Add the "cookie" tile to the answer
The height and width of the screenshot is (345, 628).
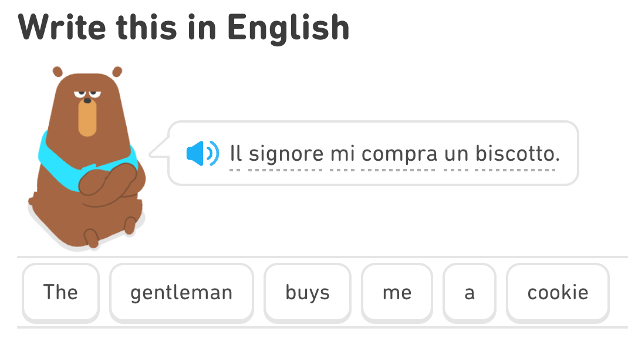pyautogui.click(x=558, y=292)
